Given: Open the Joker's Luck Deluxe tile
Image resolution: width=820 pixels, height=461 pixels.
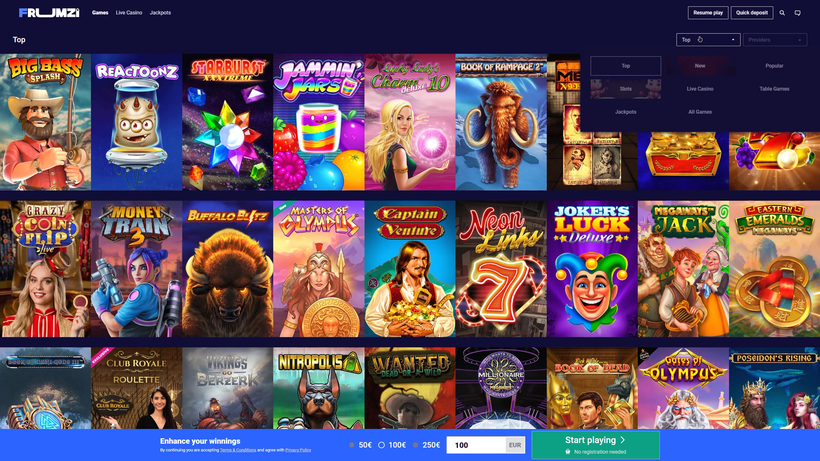Looking at the screenshot, I should pyautogui.click(x=592, y=269).
